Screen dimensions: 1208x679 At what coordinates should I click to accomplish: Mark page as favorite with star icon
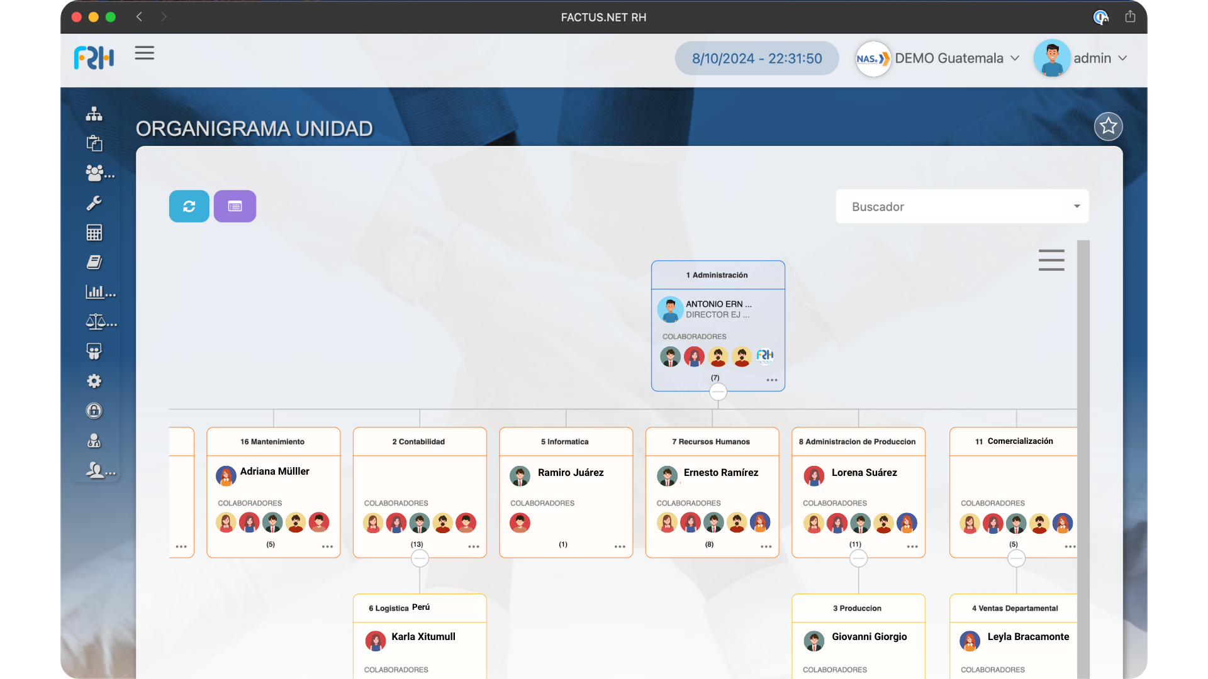pyautogui.click(x=1108, y=126)
